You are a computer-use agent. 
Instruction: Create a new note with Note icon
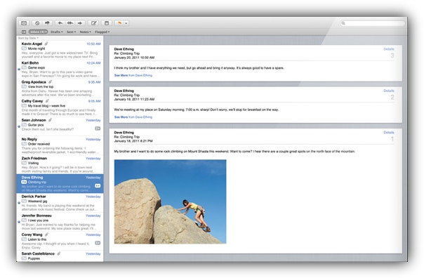coord(107,23)
